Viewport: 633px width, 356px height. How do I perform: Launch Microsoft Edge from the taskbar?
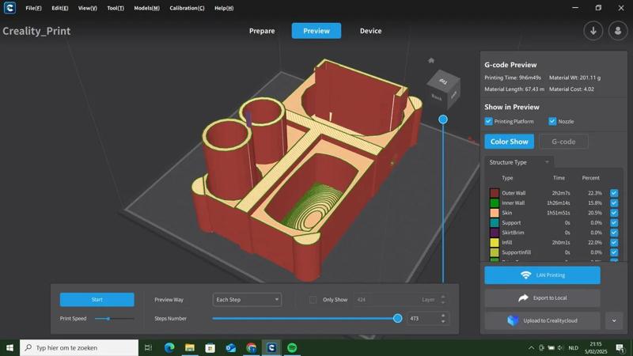click(x=169, y=347)
